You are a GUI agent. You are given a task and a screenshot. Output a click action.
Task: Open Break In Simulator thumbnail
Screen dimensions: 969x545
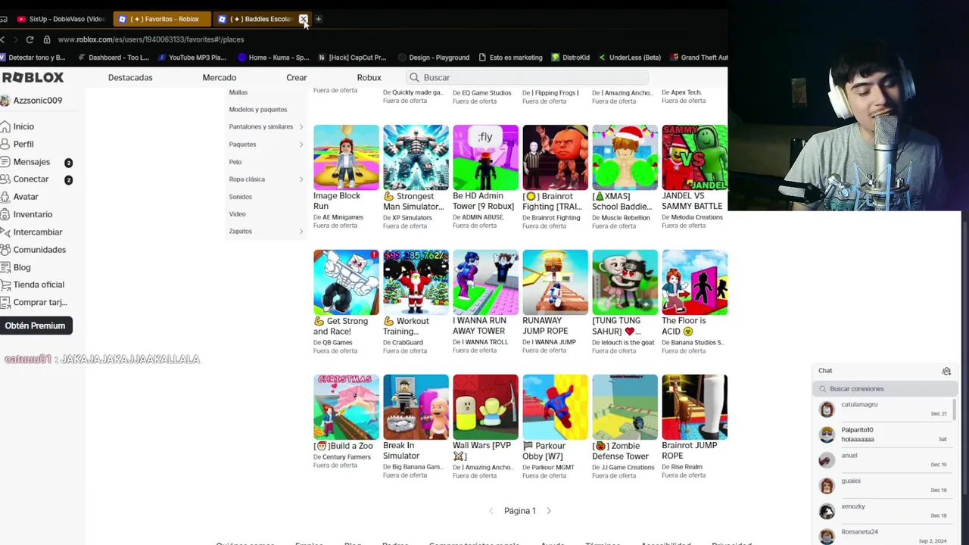[x=416, y=407]
